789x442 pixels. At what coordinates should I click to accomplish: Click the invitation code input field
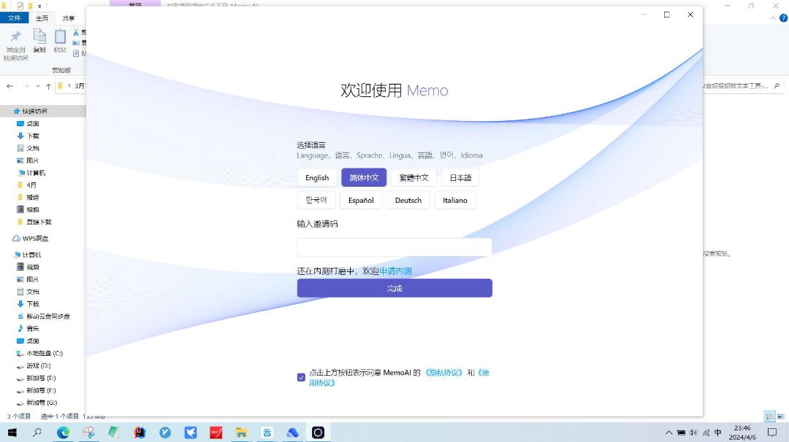pos(394,247)
